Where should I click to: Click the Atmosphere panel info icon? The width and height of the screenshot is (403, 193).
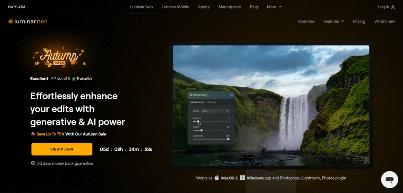click(x=231, y=95)
